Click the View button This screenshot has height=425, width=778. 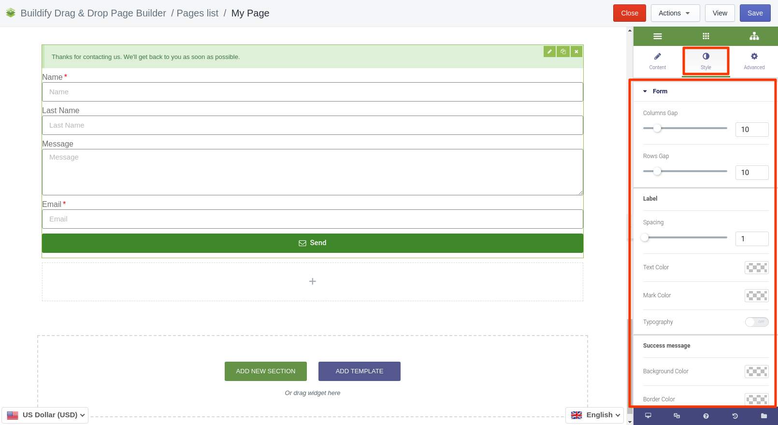(x=720, y=13)
